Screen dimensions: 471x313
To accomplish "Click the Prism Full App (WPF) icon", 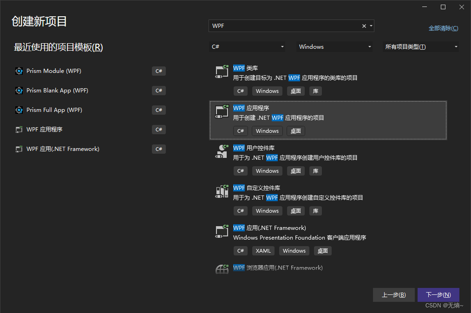I will [x=19, y=110].
